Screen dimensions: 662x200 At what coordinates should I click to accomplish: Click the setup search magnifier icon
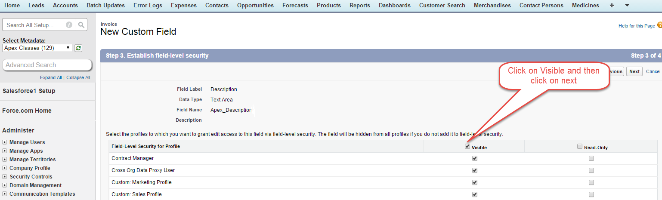81,25
